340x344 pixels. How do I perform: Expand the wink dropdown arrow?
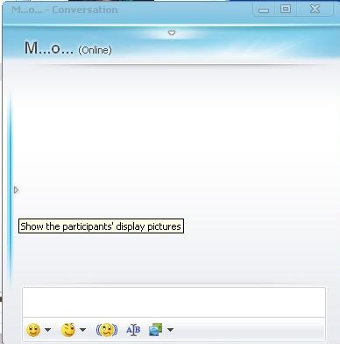[x=82, y=330]
